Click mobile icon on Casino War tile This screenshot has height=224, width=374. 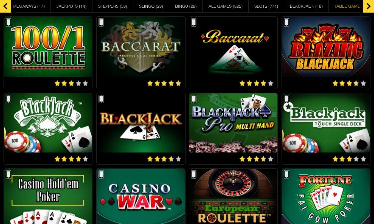coord(101,175)
